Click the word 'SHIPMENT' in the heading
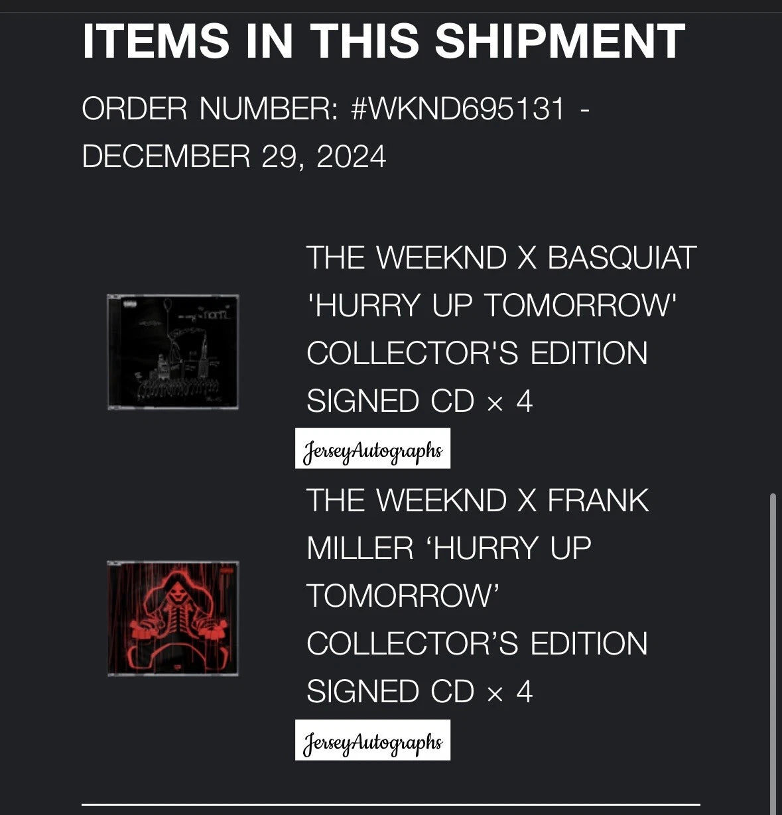The height and width of the screenshot is (815, 782). pos(560,41)
